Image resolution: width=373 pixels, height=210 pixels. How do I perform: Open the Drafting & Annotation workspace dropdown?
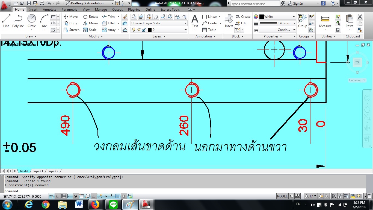[x=90, y=3]
